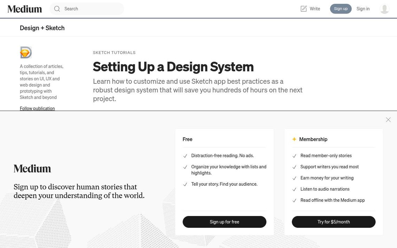Select checkmark beside Listen to audio narrations

click(x=294, y=189)
